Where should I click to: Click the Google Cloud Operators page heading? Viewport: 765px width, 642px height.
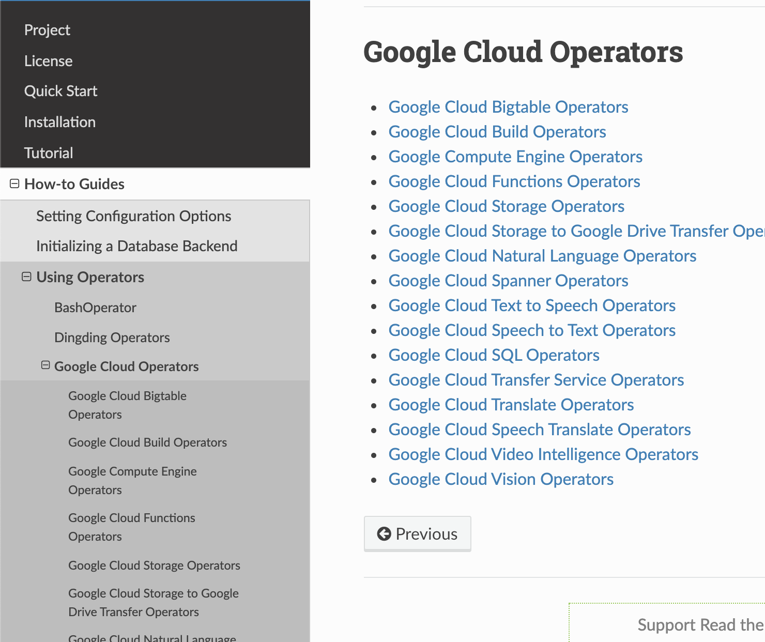pos(523,52)
